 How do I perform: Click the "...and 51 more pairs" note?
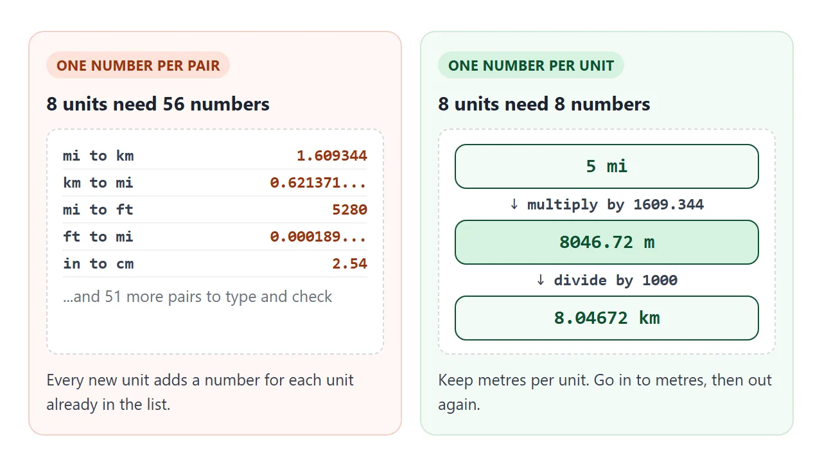[198, 297]
